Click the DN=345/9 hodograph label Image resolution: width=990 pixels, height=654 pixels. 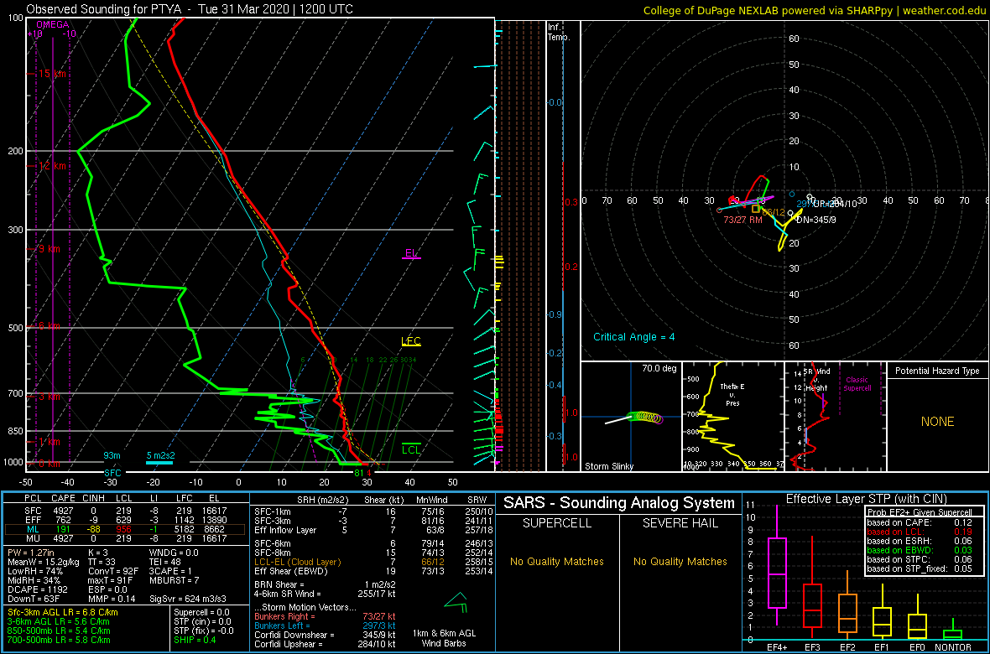pyautogui.click(x=817, y=220)
